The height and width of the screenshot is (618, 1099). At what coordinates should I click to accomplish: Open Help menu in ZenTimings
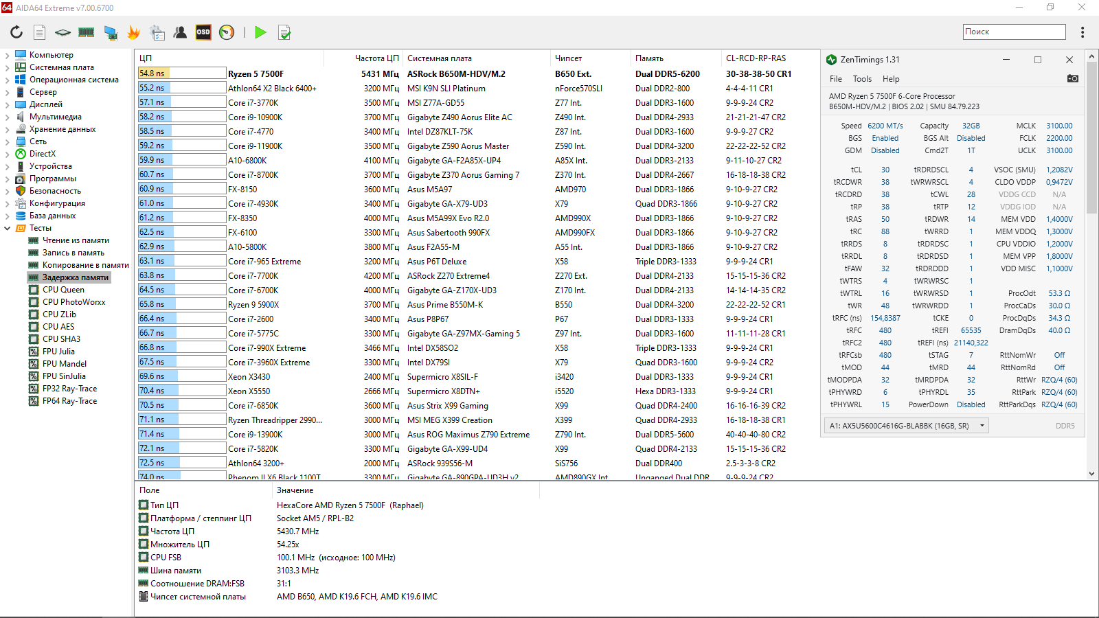pyautogui.click(x=891, y=79)
